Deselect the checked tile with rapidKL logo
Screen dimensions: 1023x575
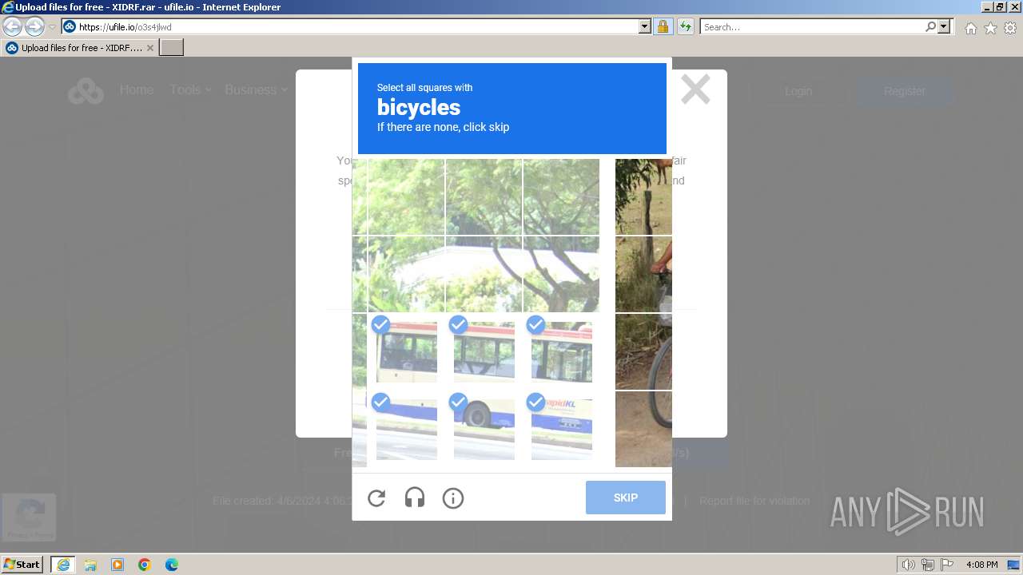click(x=562, y=429)
